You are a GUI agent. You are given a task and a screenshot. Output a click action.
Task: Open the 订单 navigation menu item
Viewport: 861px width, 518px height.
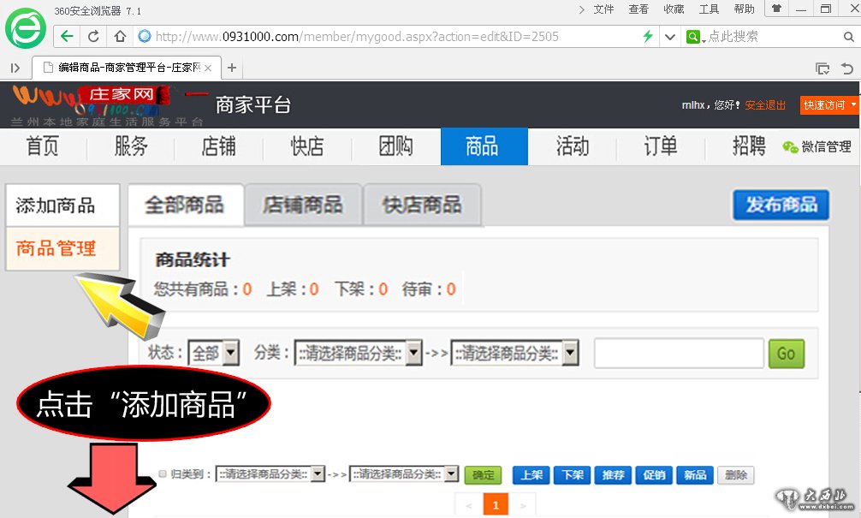click(660, 146)
